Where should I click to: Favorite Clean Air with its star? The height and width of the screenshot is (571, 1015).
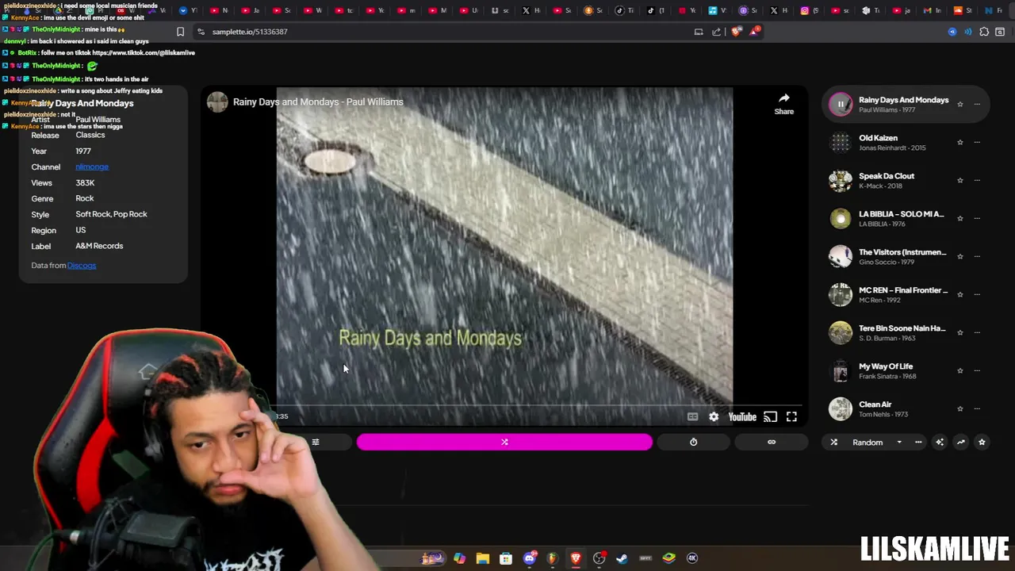click(960, 408)
